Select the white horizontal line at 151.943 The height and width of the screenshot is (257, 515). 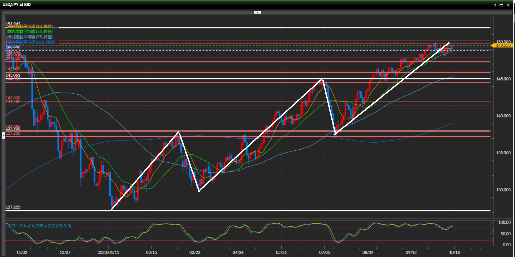pyautogui.click(x=267, y=27)
